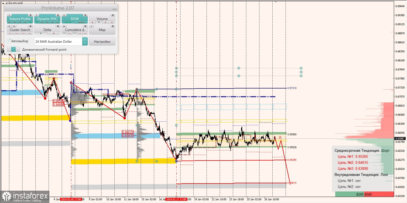Open Настройки settings button
The width and height of the screenshot is (407, 203).
(x=102, y=41)
